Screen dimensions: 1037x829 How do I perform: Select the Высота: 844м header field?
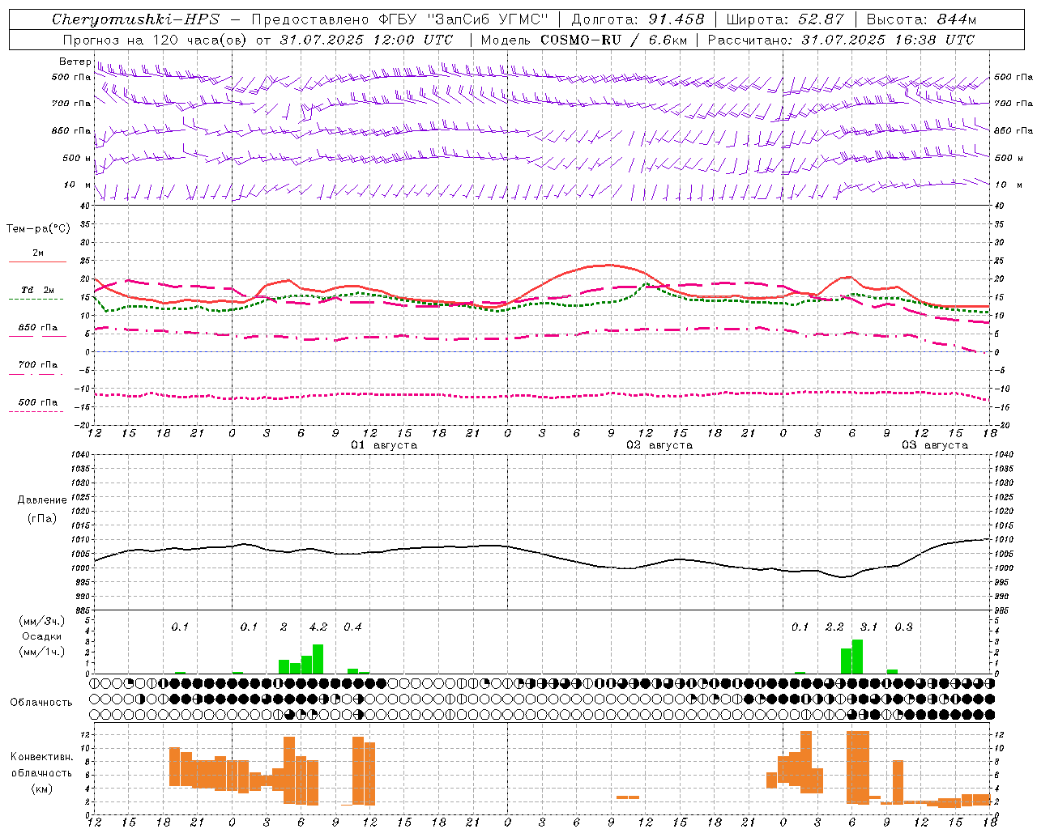click(x=922, y=19)
